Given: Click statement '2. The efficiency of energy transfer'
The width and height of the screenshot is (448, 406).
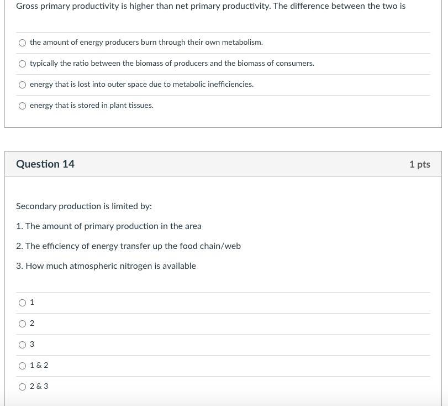Looking at the screenshot, I should pos(128,246).
